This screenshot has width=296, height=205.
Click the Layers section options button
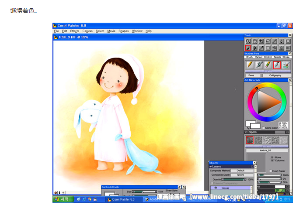point(252,167)
